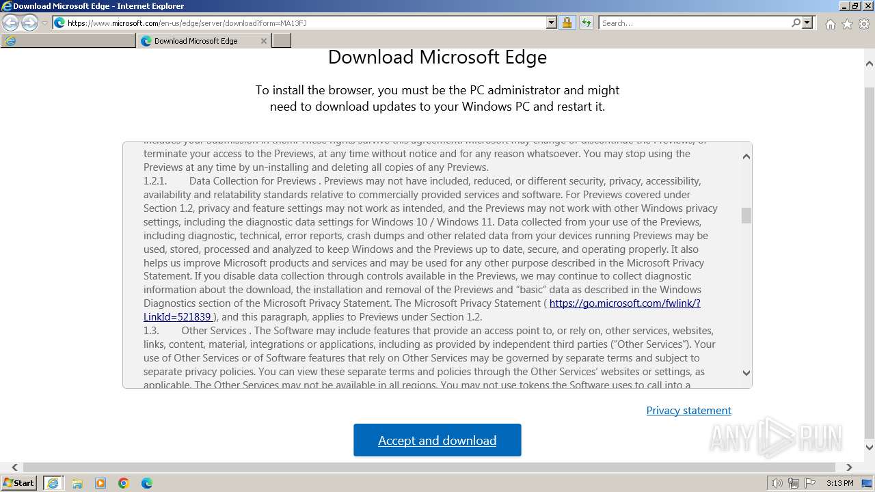View the security lock report icon
The width and height of the screenshot is (875, 492).
(x=567, y=23)
